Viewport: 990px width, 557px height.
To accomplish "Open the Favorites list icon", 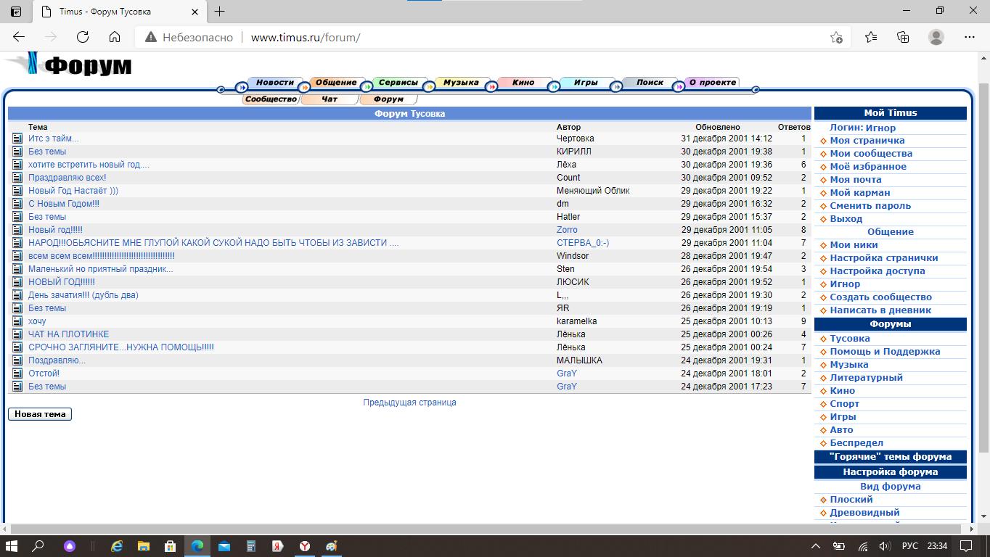I will pos(871,37).
